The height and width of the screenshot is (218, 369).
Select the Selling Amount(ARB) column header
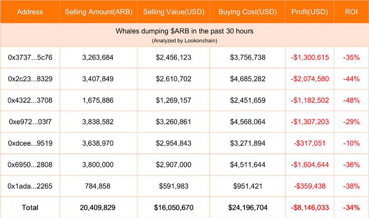coord(99,12)
